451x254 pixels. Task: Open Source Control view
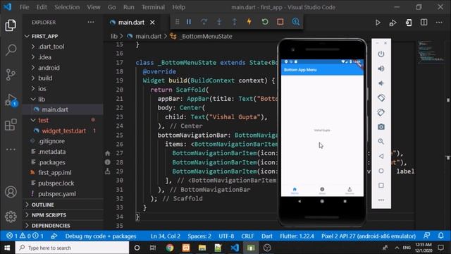point(11,75)
